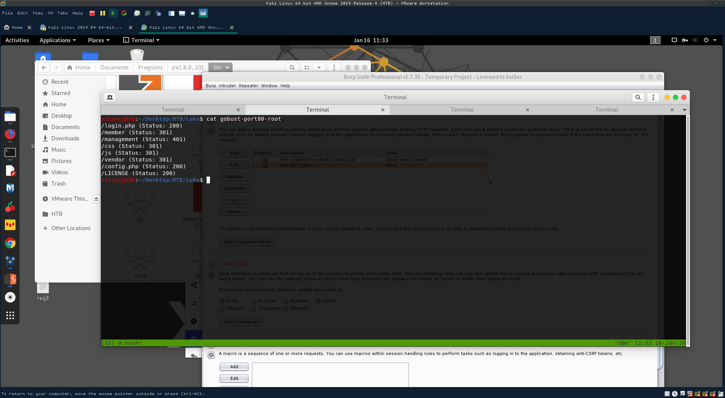Open the snapshot manager icon
The width and height of the screenshot is (725, 398).
pyautogui.click(x=159, y=13)
